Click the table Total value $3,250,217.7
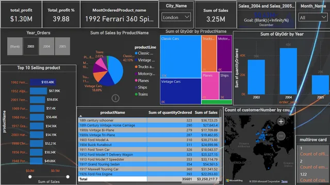330x185 pixels. pyautogui.click(x=207, y=179)
